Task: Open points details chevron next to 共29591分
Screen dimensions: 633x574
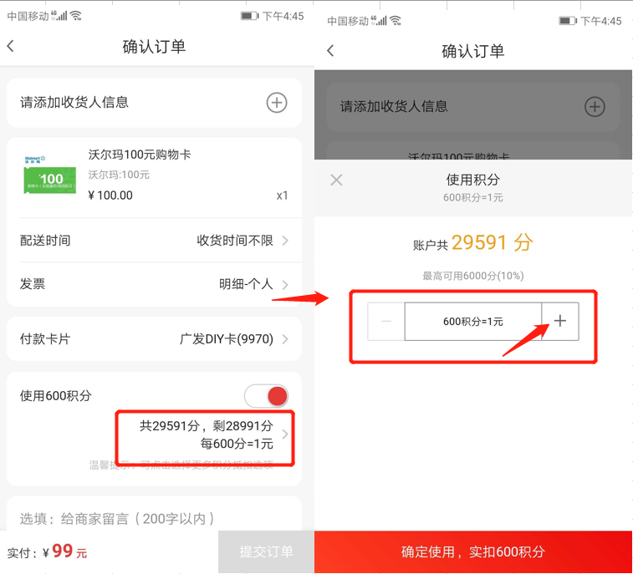Action: click(285, 434)
